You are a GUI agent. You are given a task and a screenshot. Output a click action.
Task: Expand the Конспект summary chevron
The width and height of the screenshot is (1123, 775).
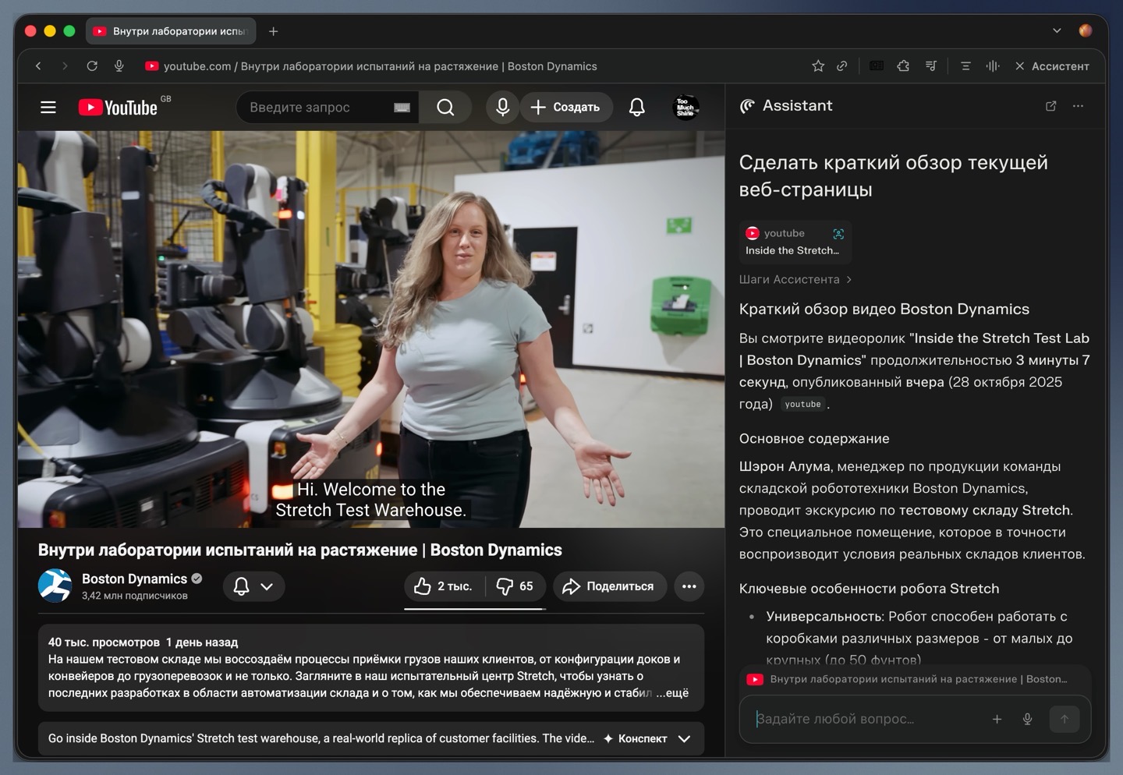click(x=684, y=738)
